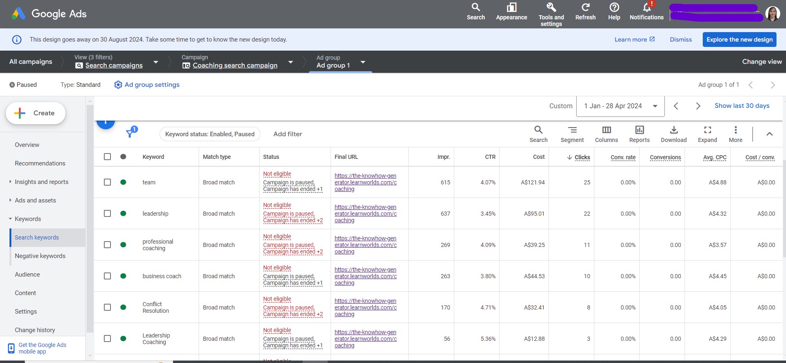Check the select-all checkbox in table header
786x363 pixels.
click(x=108, y=157)
